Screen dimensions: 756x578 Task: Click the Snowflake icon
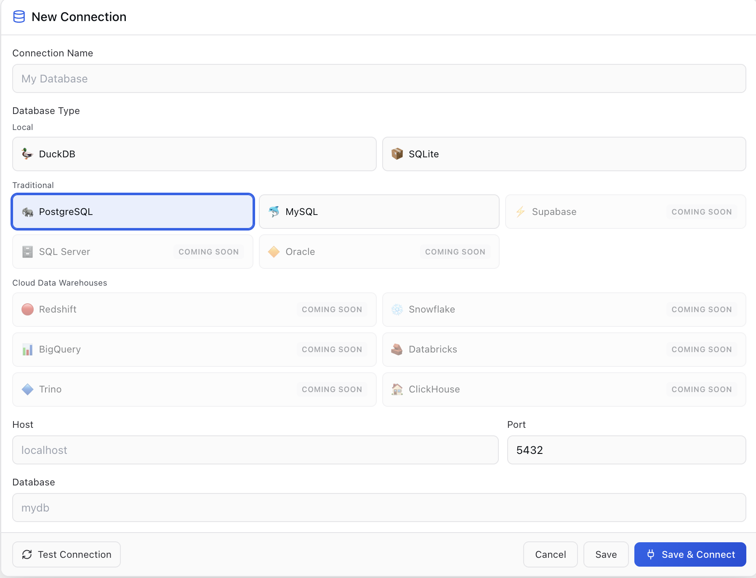pos(397,309)
